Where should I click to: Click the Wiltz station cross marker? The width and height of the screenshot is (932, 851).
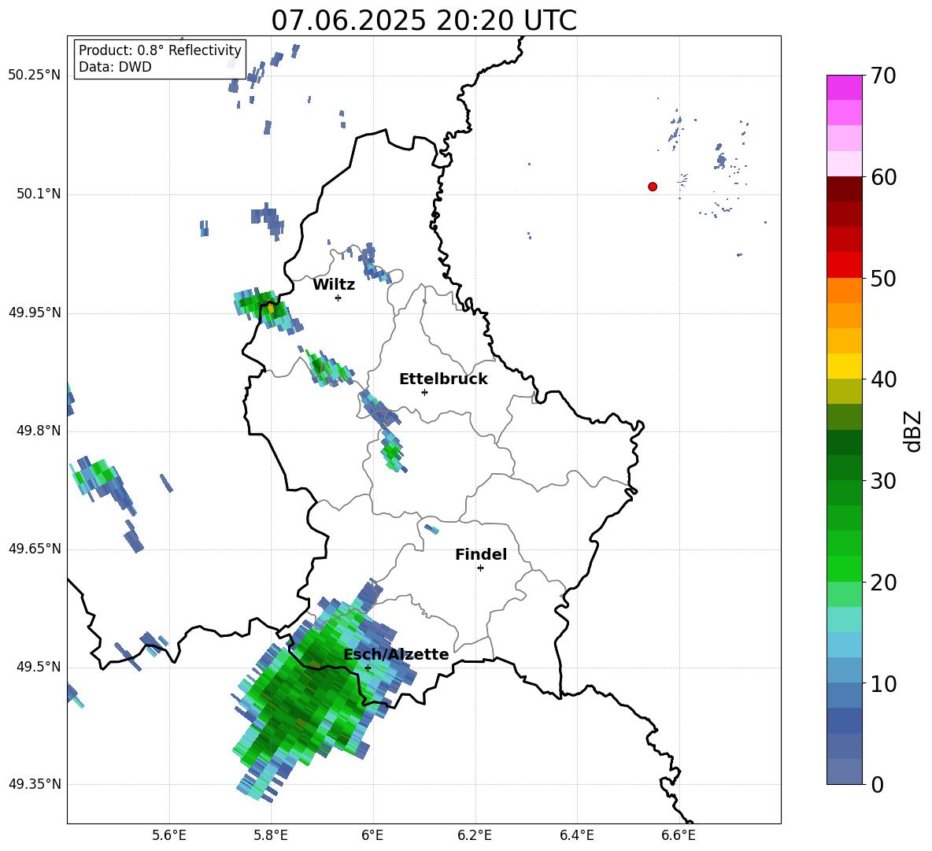[338, 298]
